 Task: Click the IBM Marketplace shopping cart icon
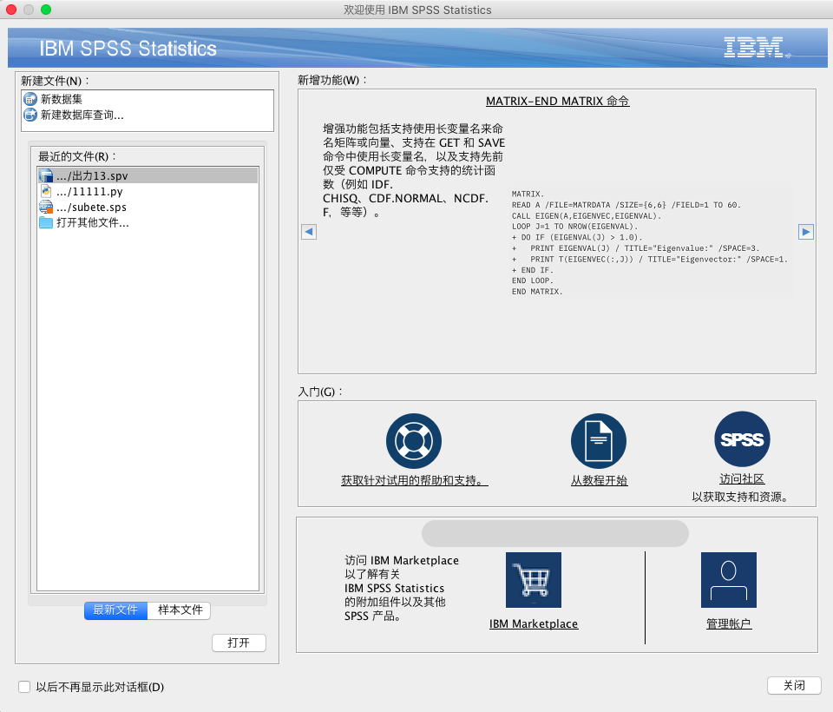pyautogui.click(x=534, y=580)
